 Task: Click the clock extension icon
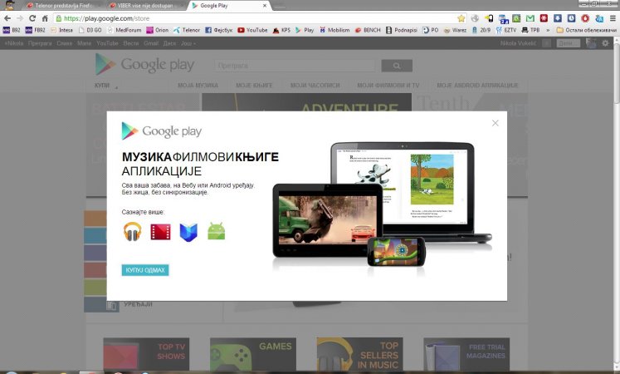pyautogui.click(x=571, y=18)
